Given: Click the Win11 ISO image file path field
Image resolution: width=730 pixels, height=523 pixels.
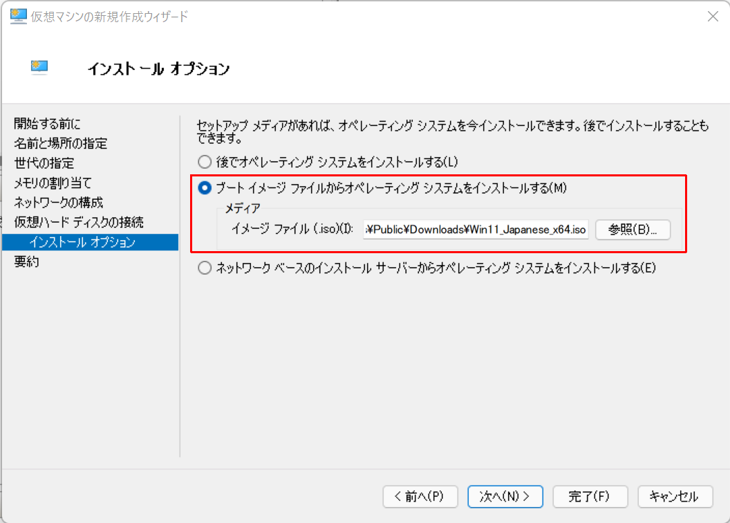Looking at the screenshot, I should [475, 230].
